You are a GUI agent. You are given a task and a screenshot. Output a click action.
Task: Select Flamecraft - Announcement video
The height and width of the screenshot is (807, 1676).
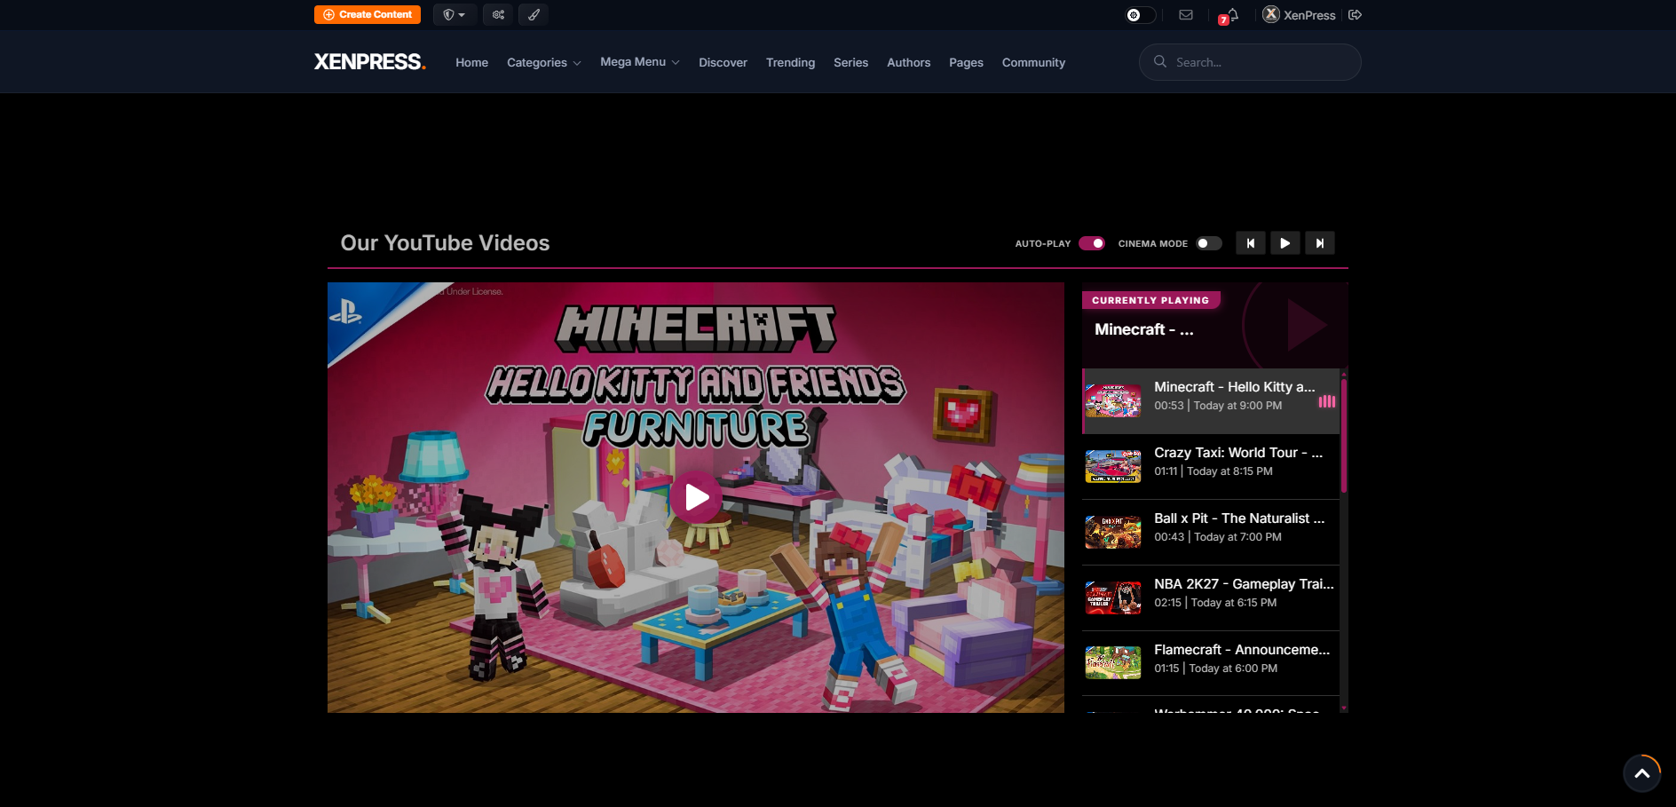[1211, 663]
